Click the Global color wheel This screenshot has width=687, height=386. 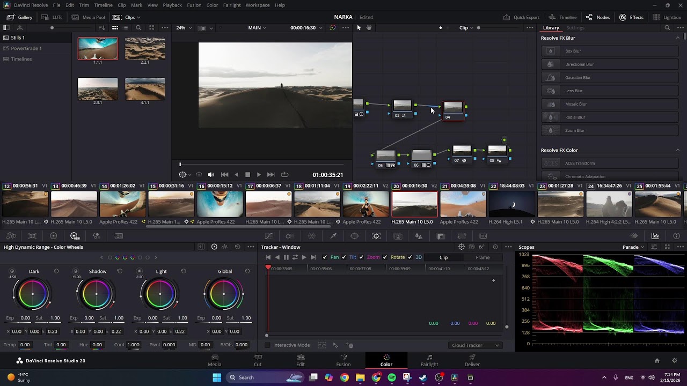(x=224, y=294)
